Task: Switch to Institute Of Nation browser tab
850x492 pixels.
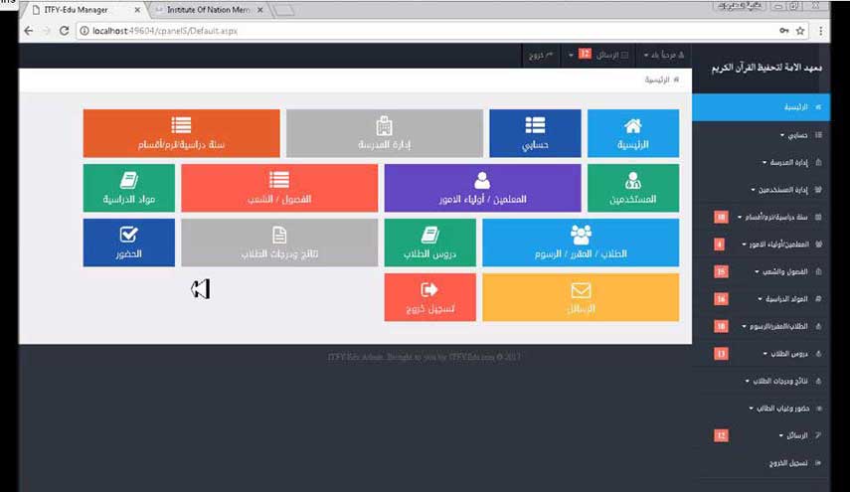Action: click(211, 10)
